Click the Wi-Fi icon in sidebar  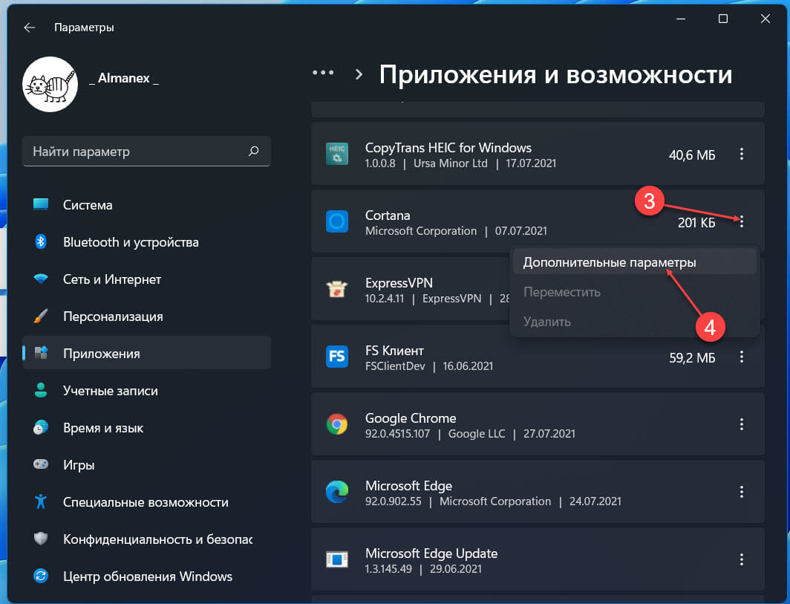[x=41, y=279]
